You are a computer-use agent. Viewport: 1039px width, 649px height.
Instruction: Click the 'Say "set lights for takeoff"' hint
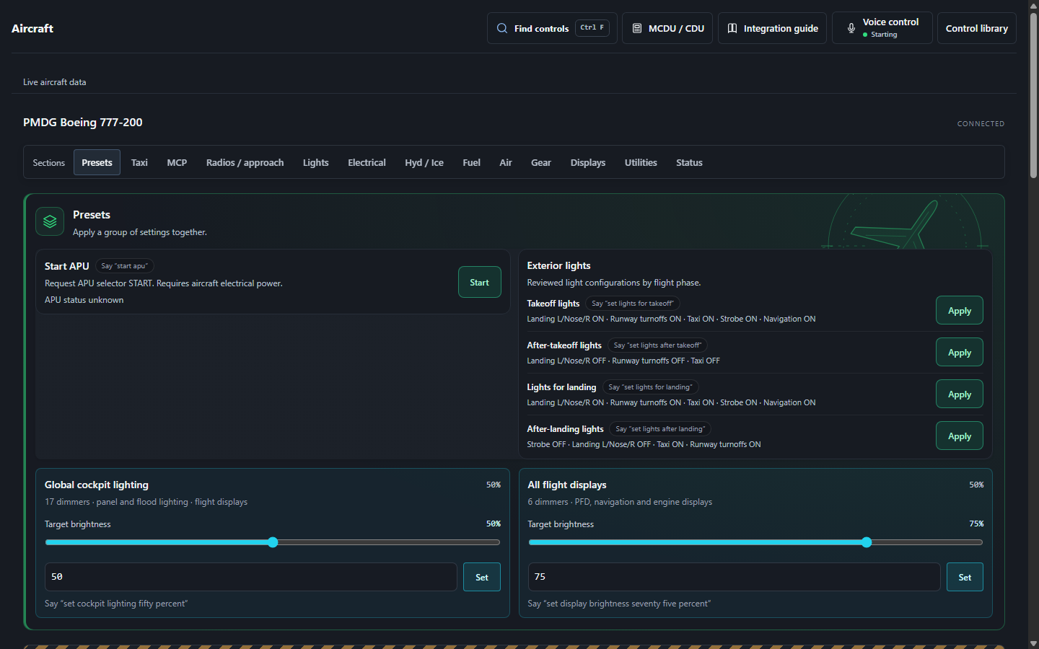(633, 304)
